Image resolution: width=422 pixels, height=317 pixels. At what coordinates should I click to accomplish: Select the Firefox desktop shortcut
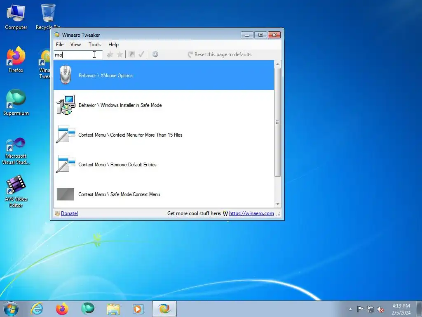pos(16,59)
